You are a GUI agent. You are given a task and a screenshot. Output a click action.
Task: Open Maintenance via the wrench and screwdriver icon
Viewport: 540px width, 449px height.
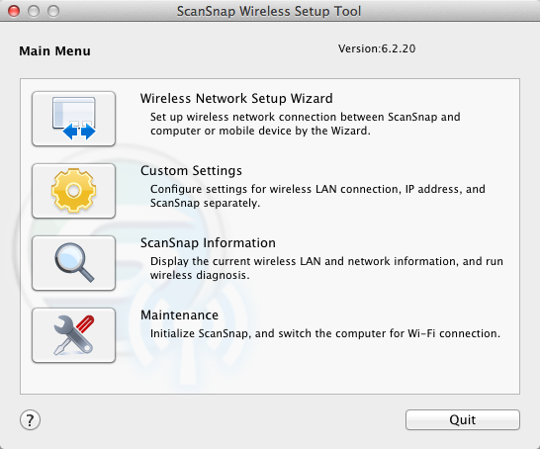74,335
